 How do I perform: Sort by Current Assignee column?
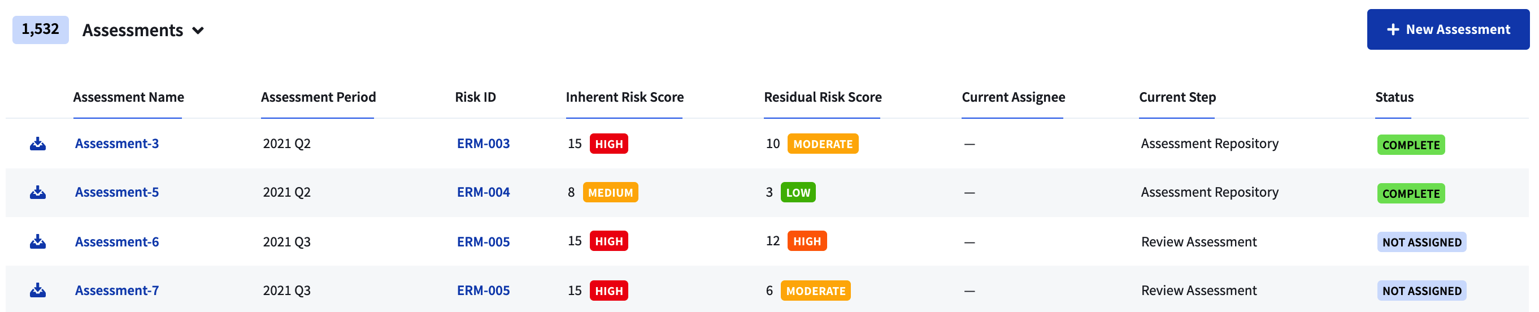(x=1012, y=97)
